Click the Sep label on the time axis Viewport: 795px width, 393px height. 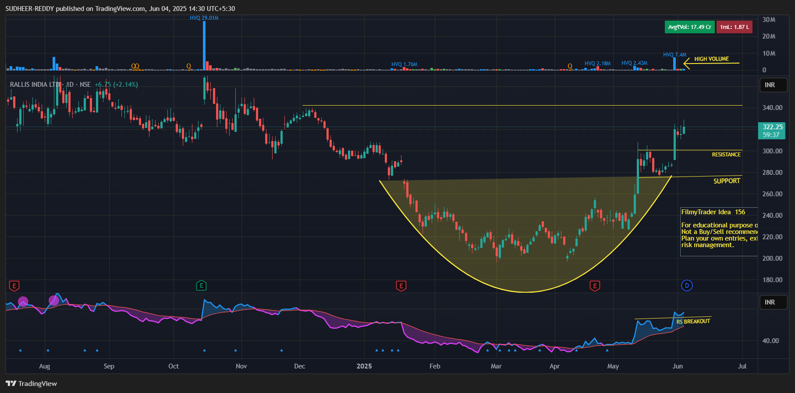(x=109, y=366)
